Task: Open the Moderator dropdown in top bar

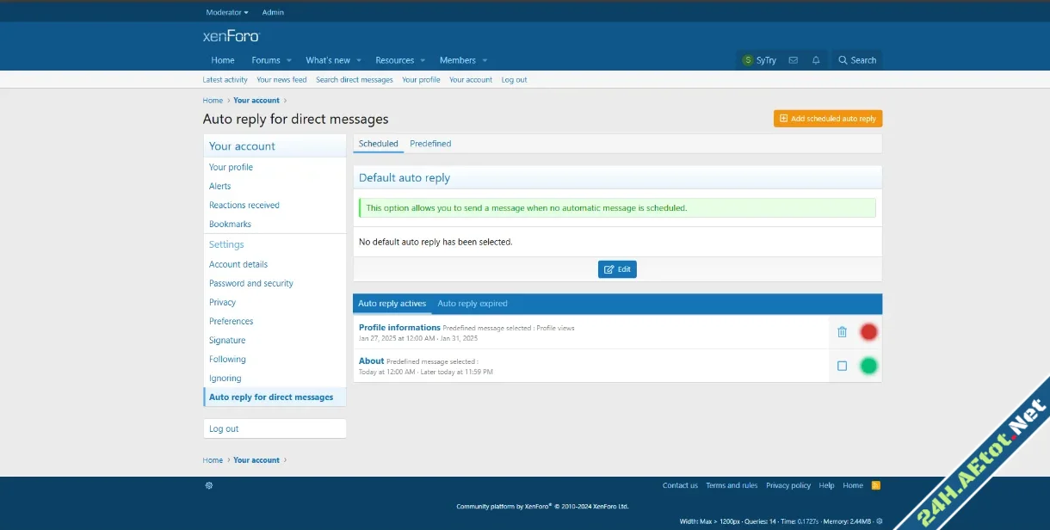Action: coord(227,12)
